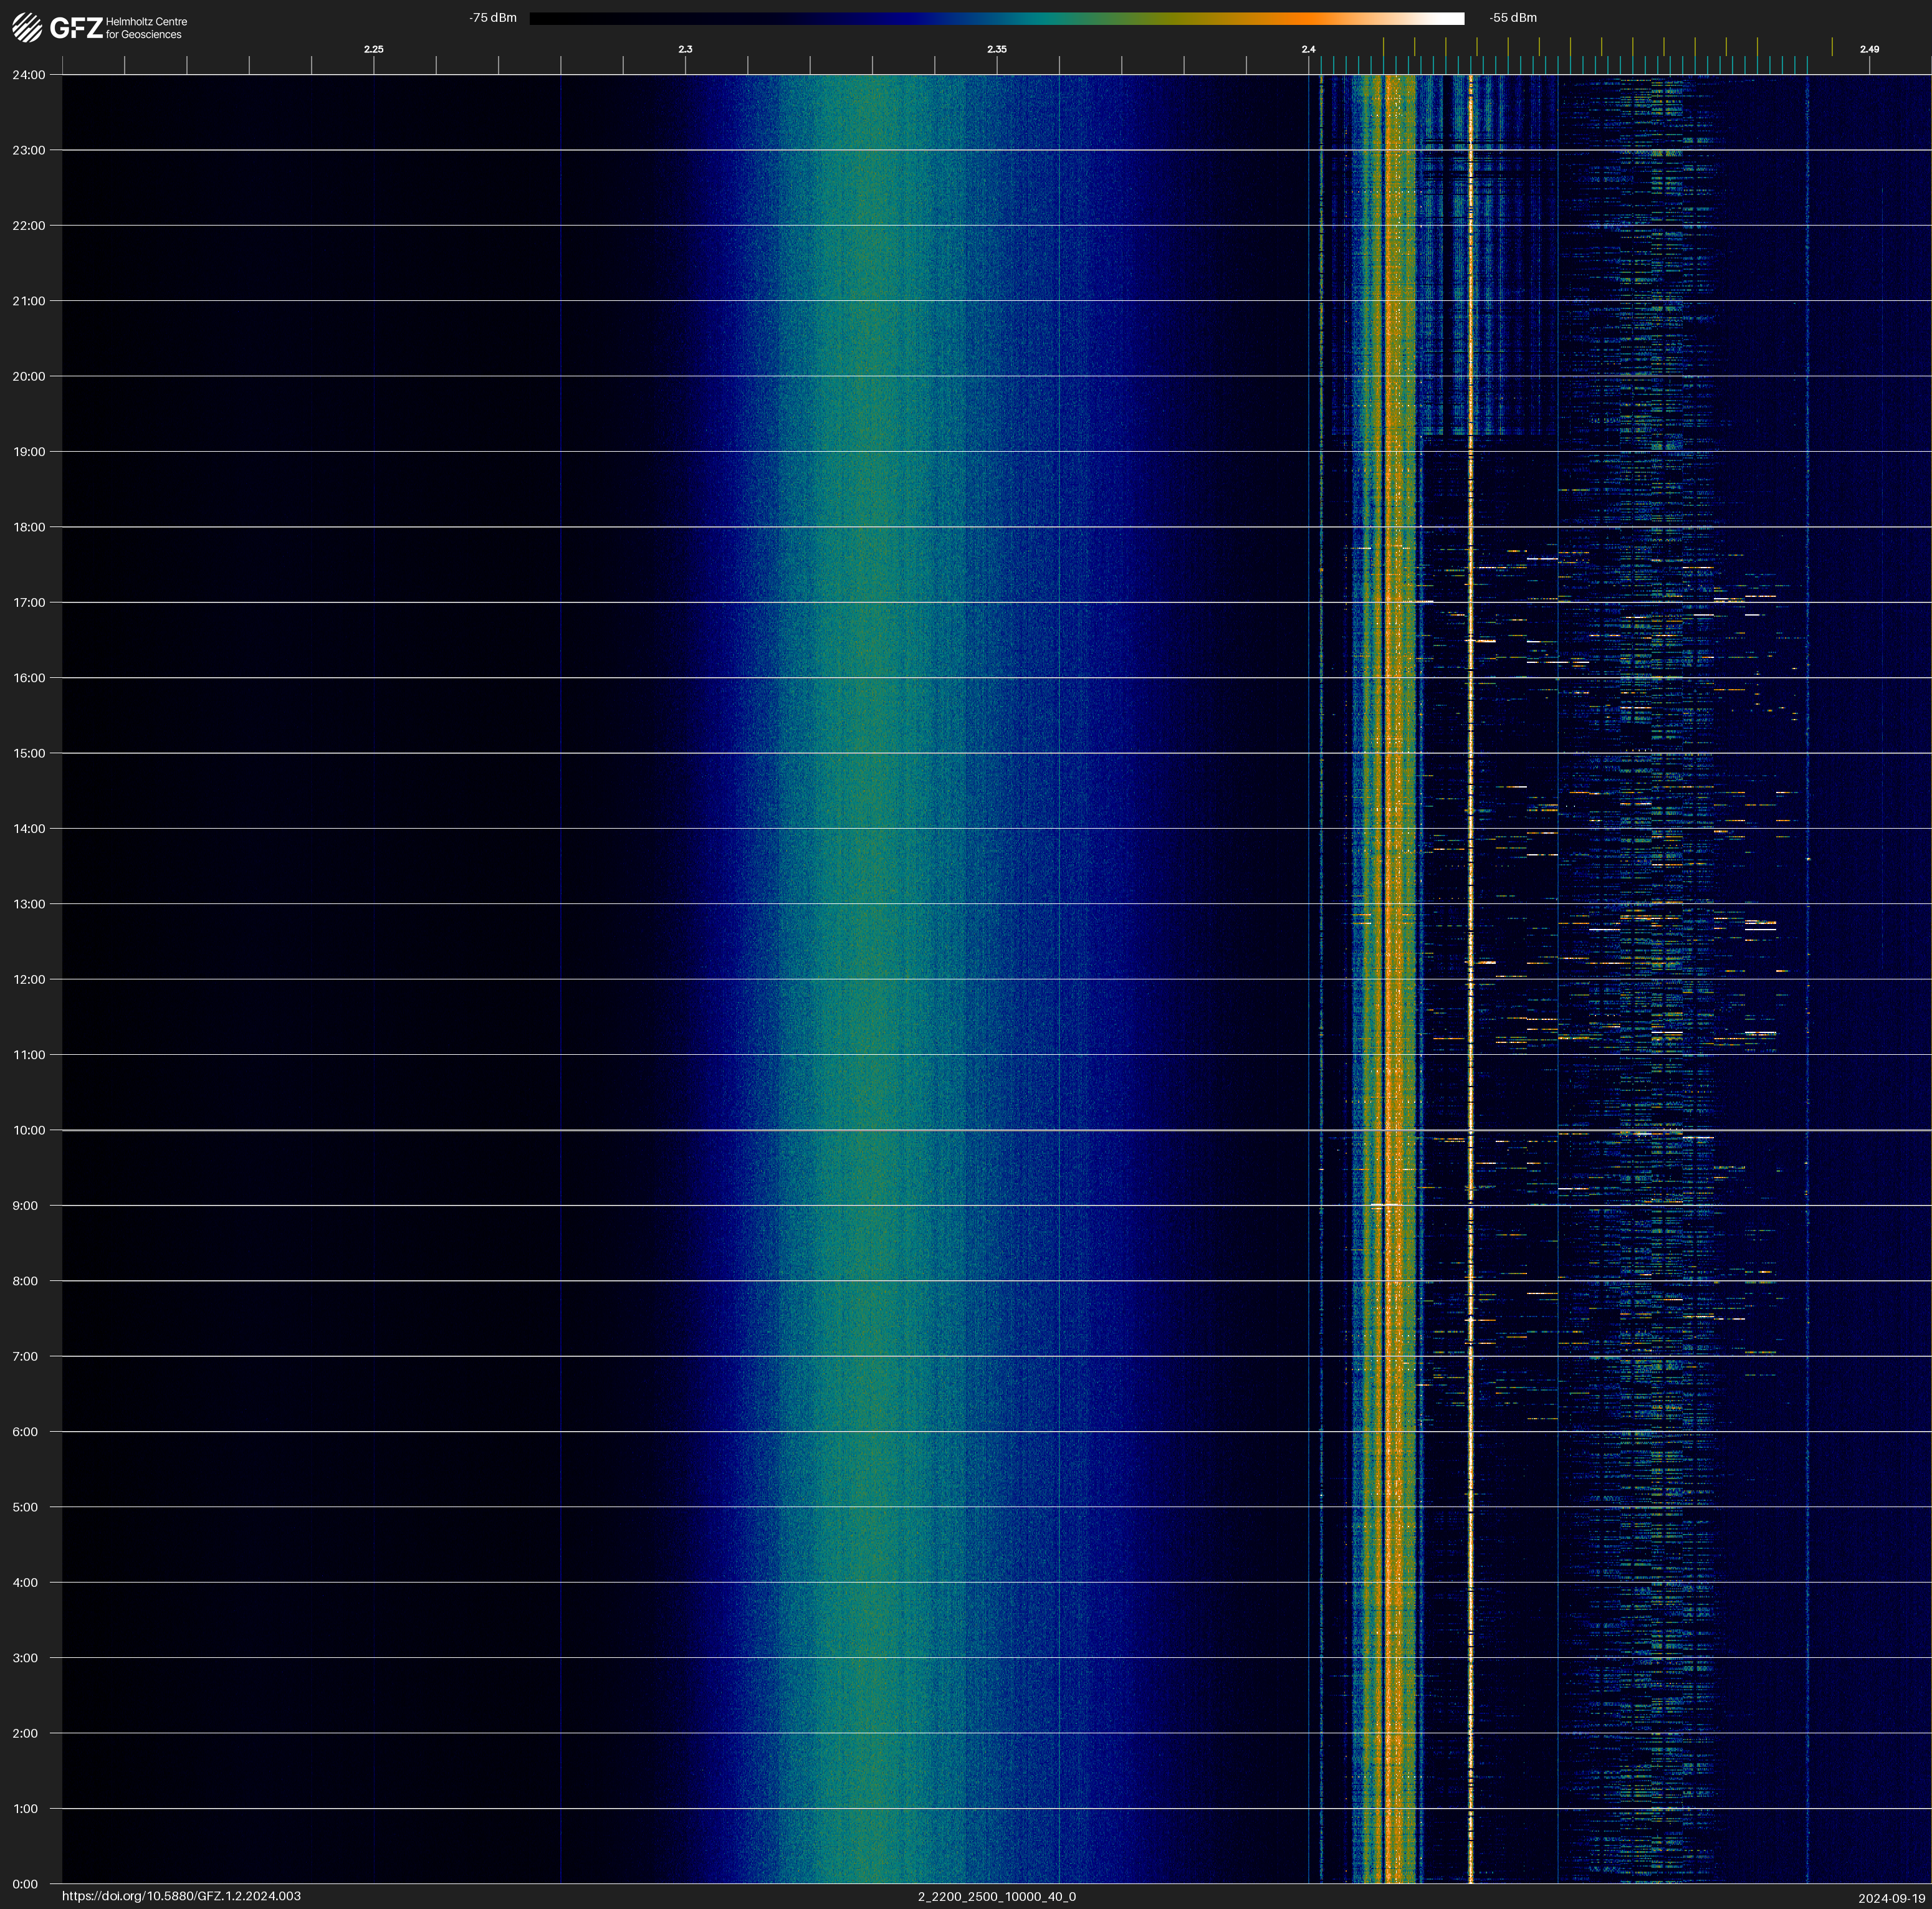1932x1909 pixels.
Task: Select the 2.4 frequency axis label
Action: (1308, 49)
